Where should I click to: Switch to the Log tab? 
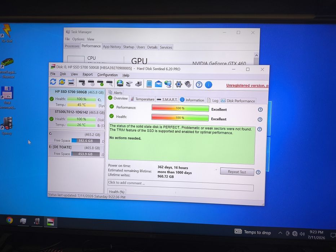(x=213, y=100)
